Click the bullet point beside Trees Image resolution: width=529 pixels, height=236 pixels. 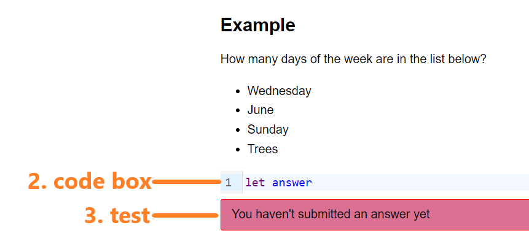[238, 150]
